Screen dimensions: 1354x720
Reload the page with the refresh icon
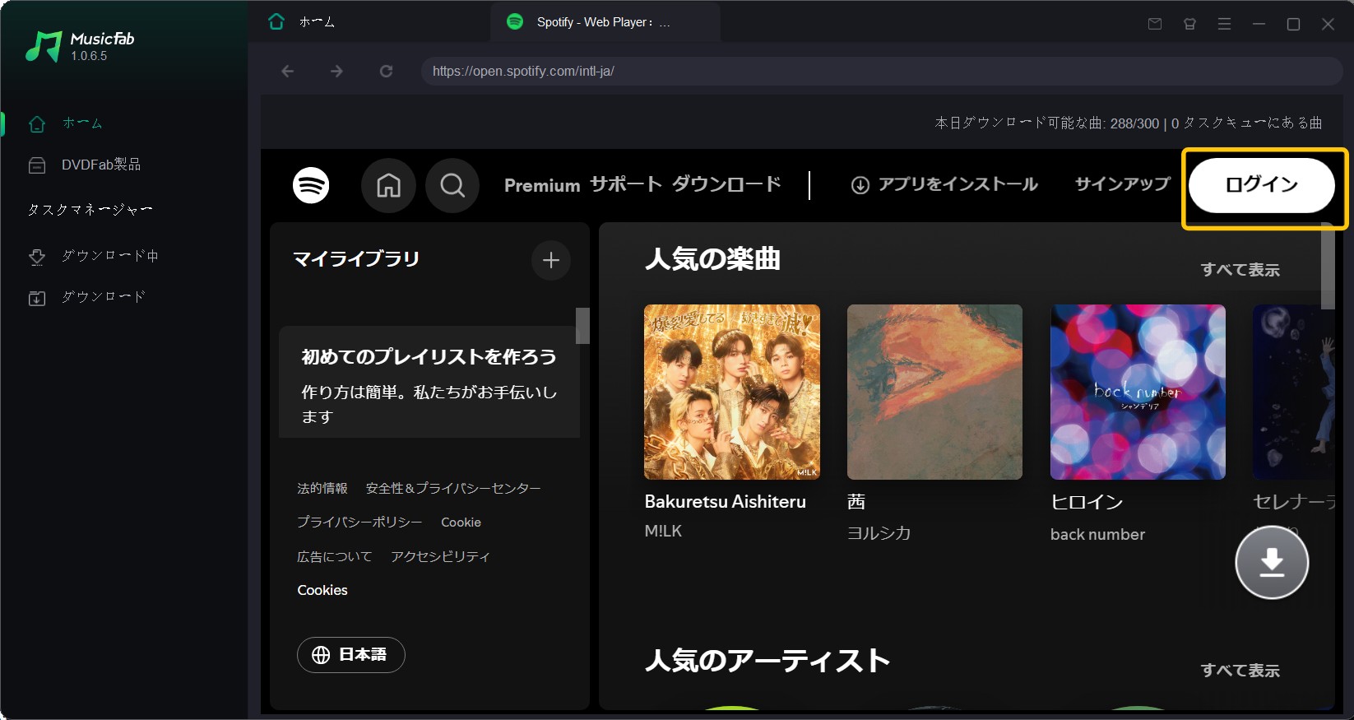click(x=386, y=72)
